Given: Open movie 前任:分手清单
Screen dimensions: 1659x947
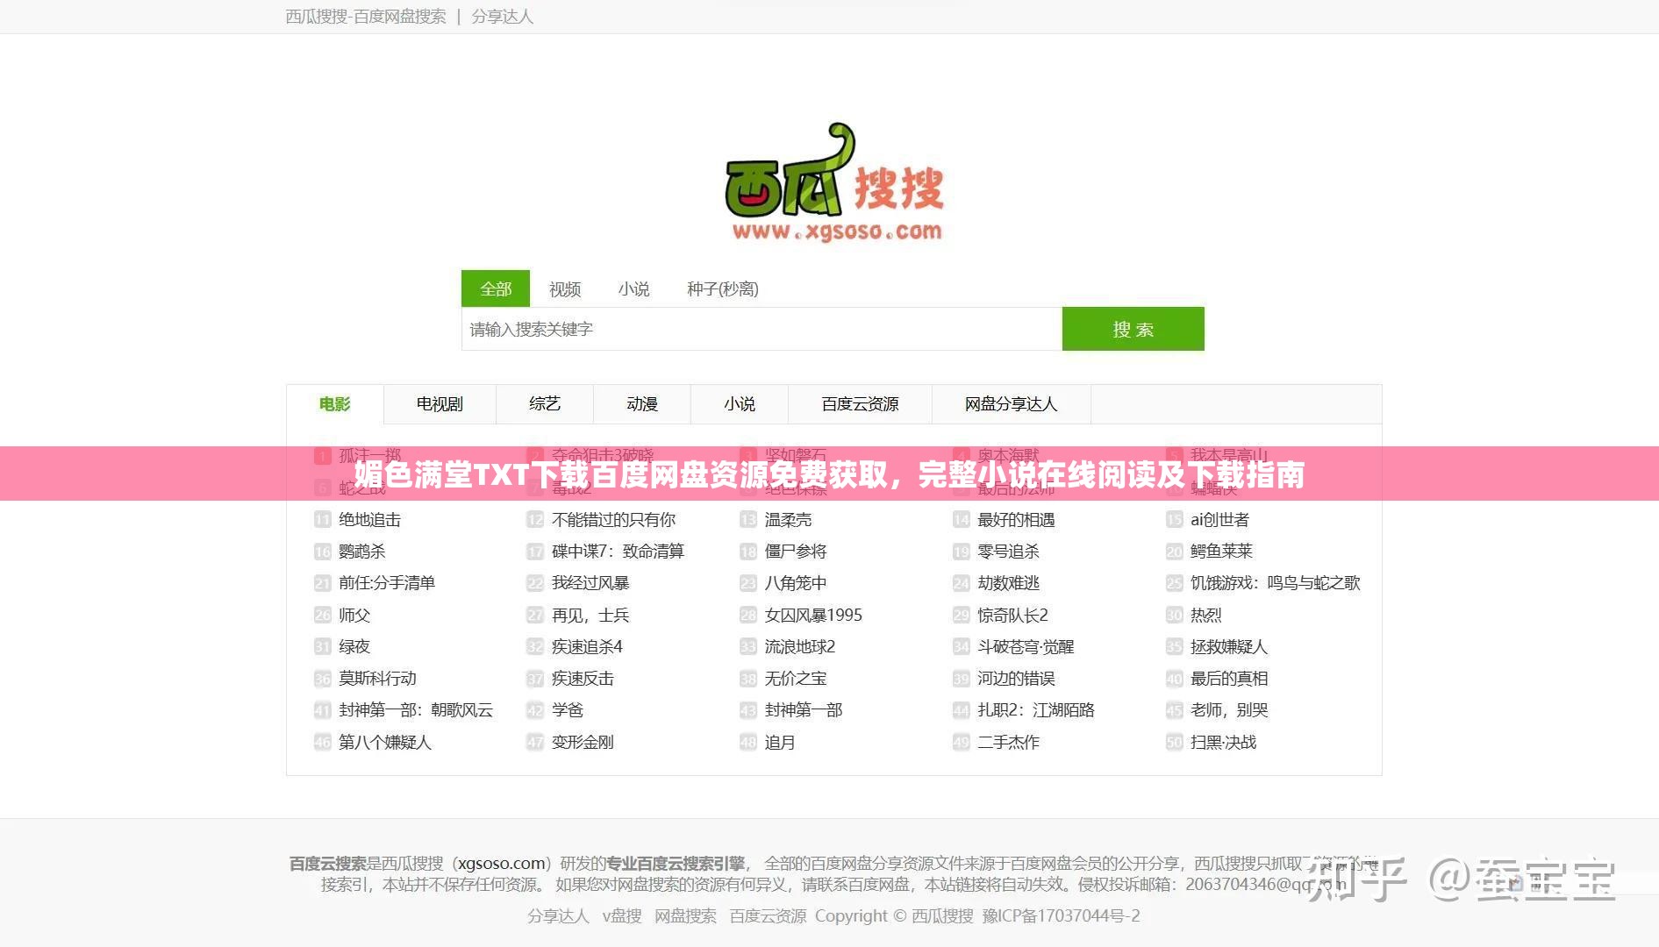Looking at the screenshot, I should click(386, 583).
